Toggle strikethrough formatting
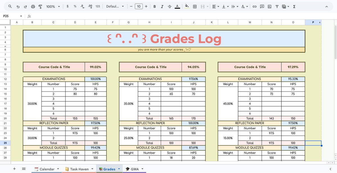This screenshot has width=337, height=173. coord(169,6)
